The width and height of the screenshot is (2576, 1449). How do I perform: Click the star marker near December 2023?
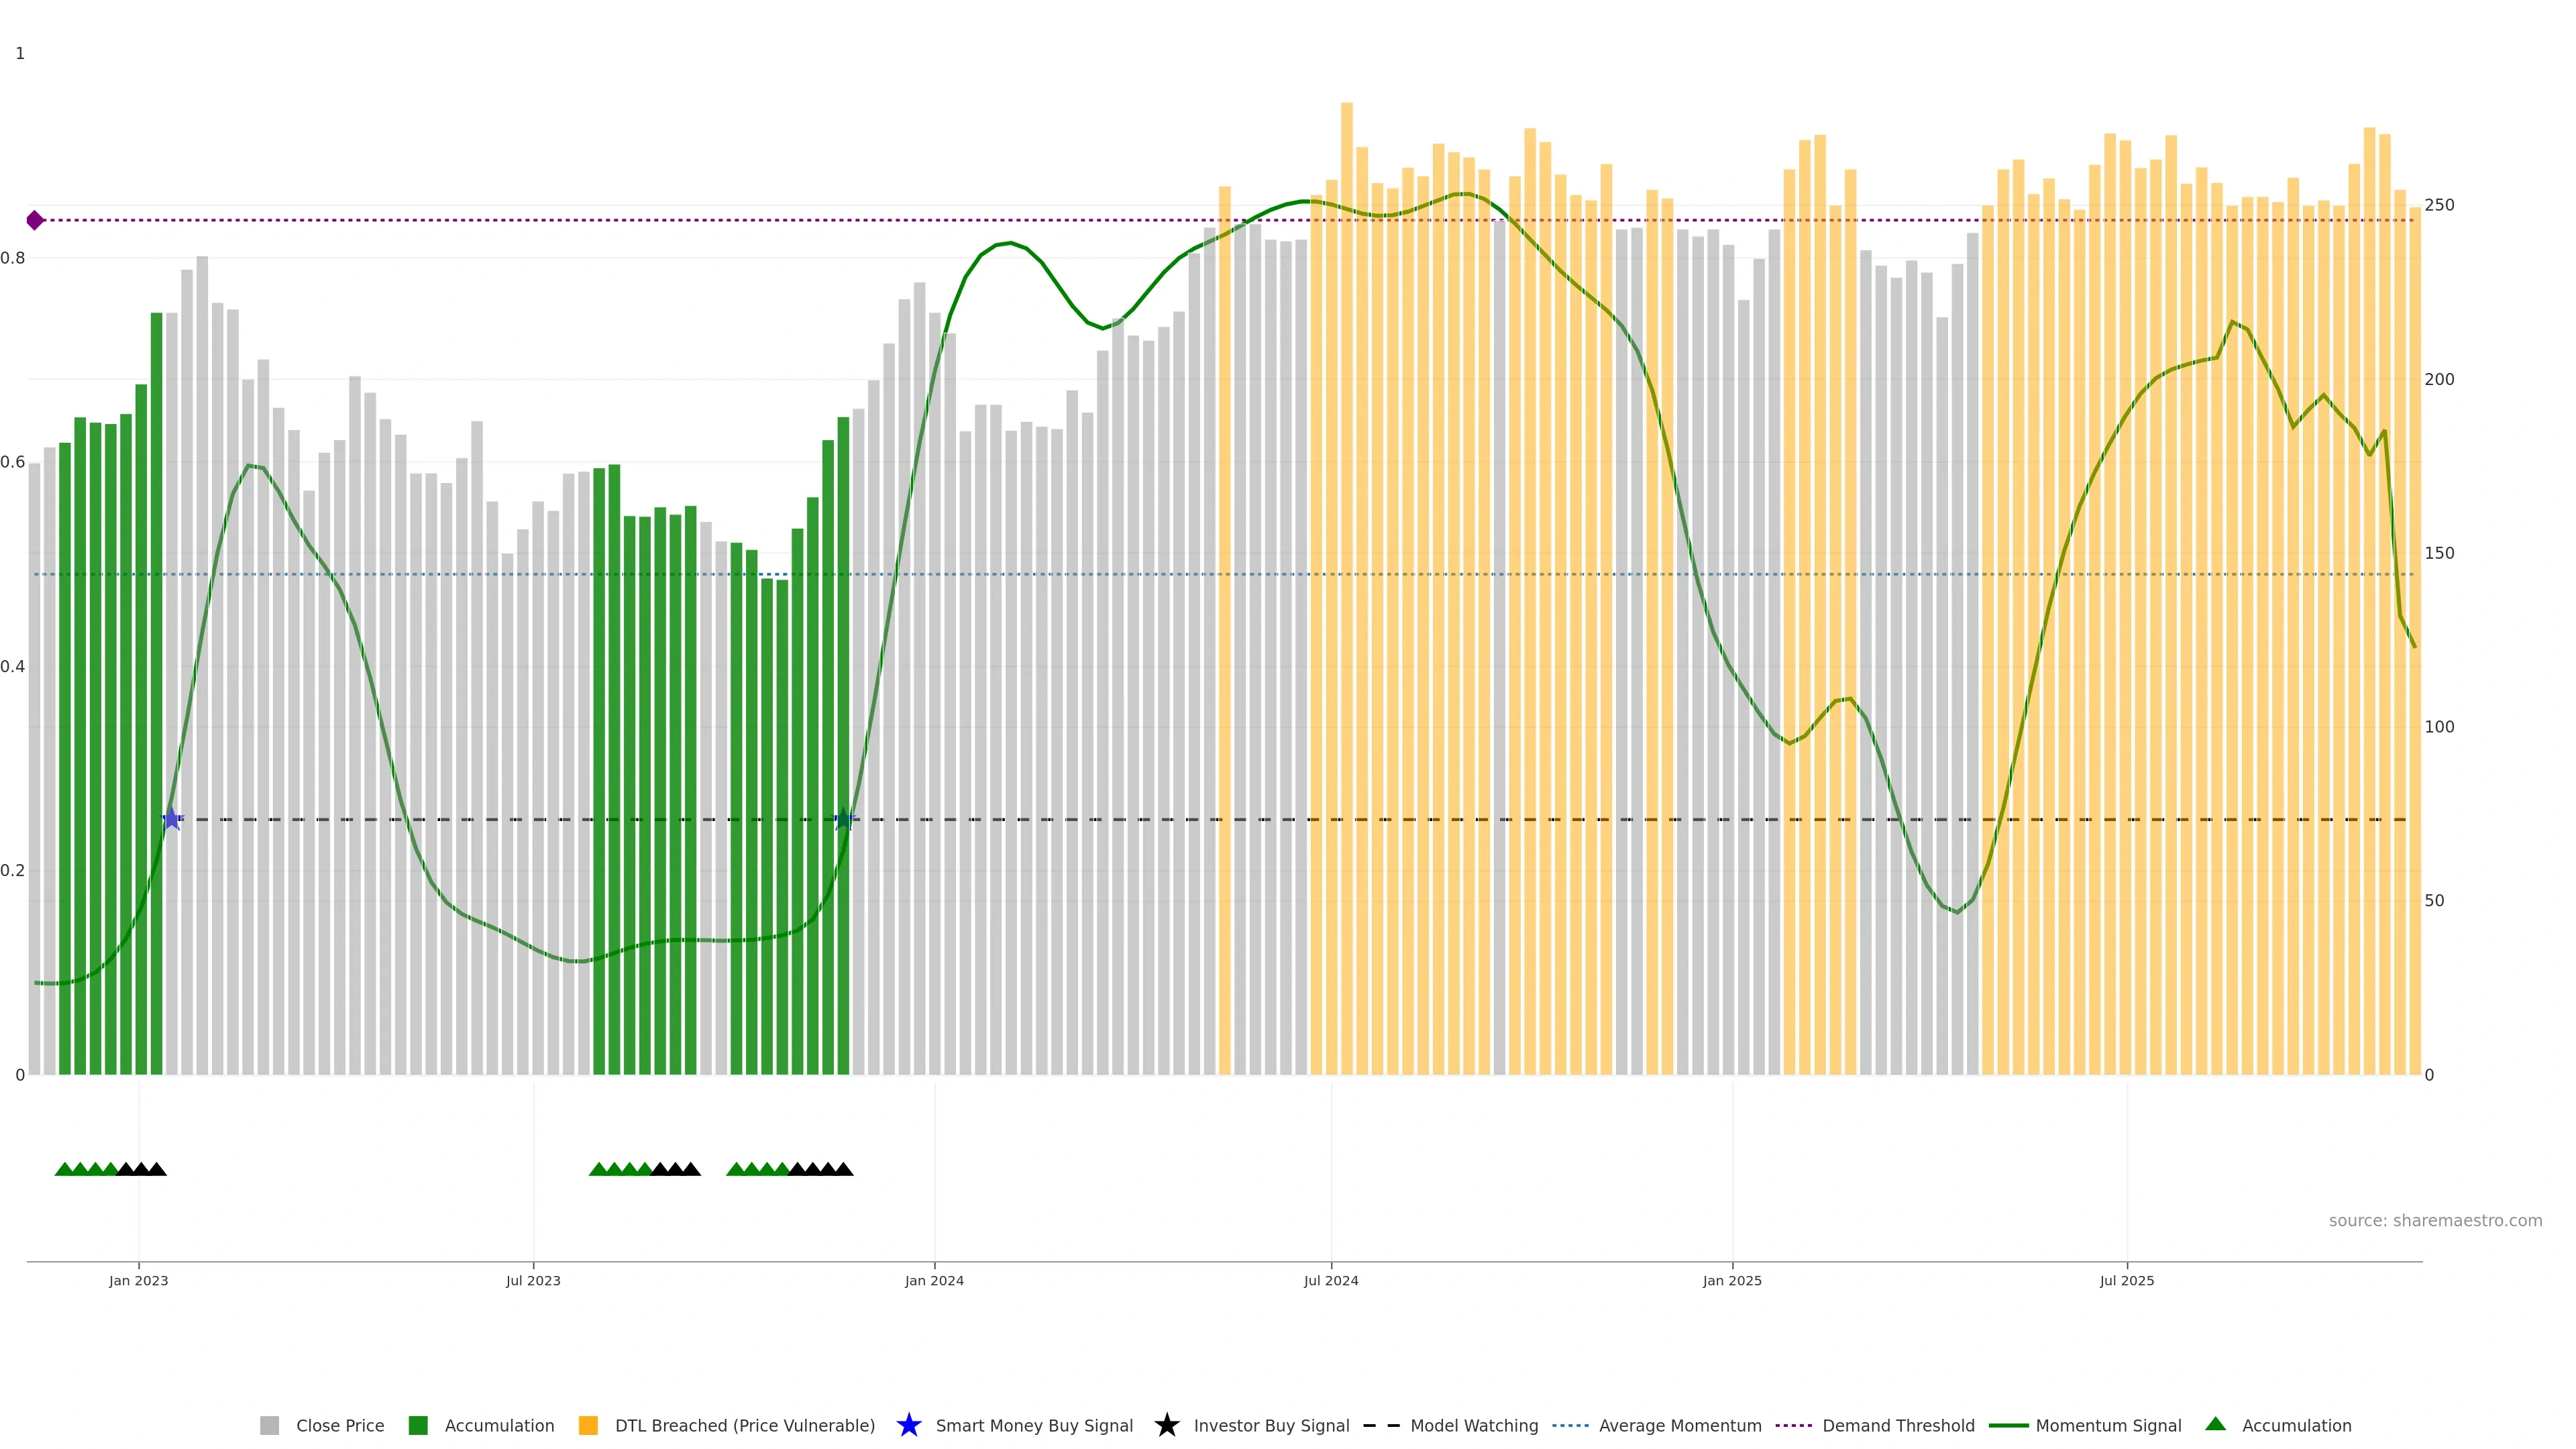point(843,819)
